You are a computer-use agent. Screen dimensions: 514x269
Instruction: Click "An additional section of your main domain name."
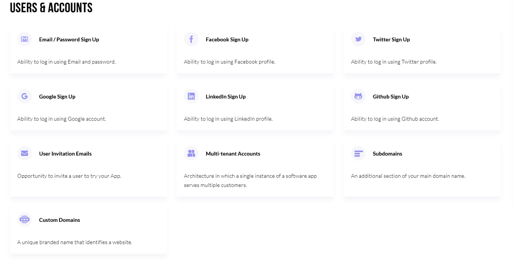tap(408, 176)
